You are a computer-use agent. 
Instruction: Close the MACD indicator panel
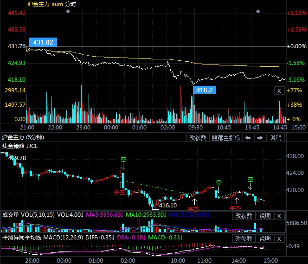pyautogui.click(x=279, y=238)
